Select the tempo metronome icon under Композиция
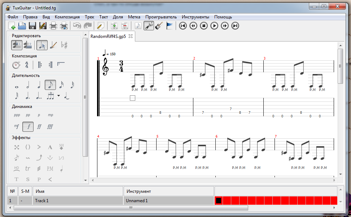 (x=16, y=65)
